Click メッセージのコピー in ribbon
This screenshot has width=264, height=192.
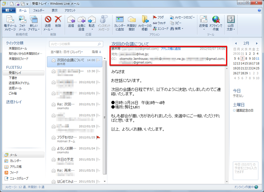[182, 17]
